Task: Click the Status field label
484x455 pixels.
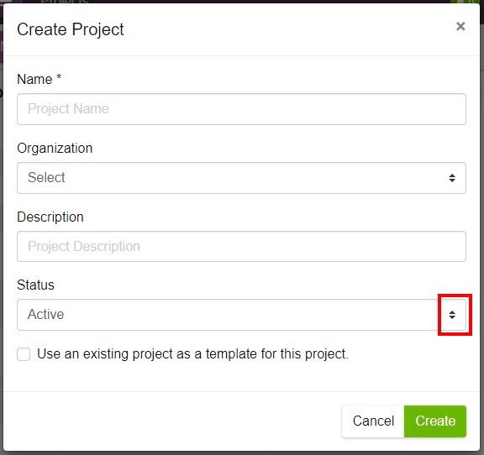Action: click(35, 285)
